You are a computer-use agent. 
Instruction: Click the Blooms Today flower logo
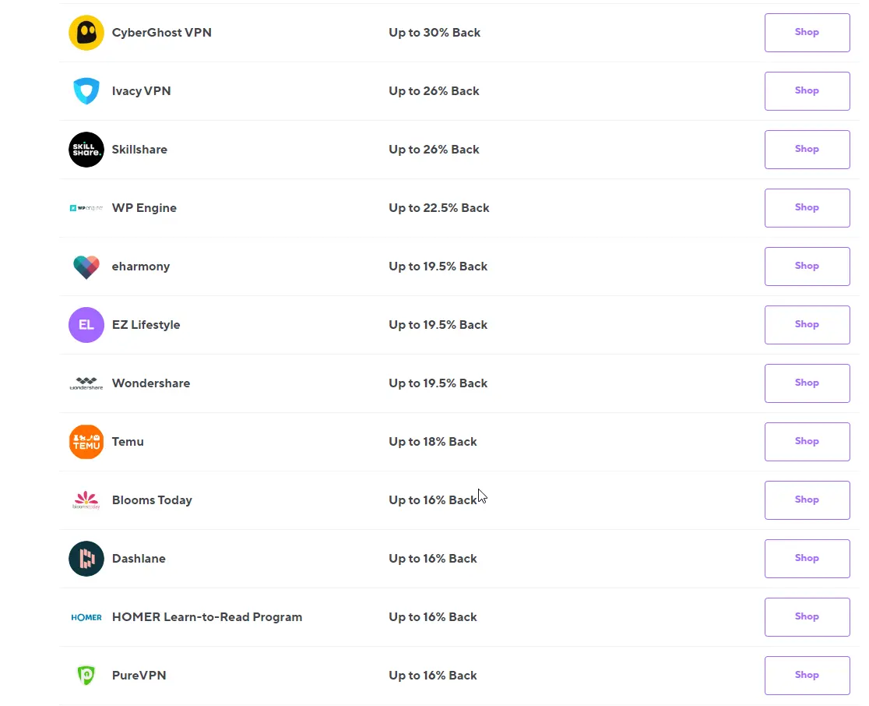click(86, 500)
